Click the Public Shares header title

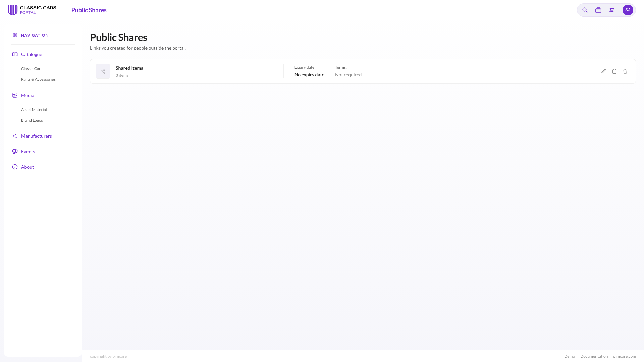pyautogui.click(x=89, y=10)
